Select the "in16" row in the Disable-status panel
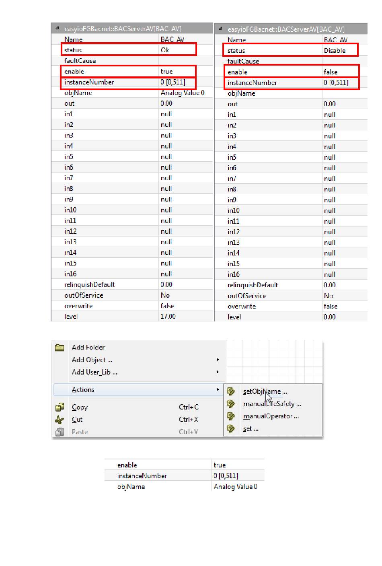The height and width of the screenshot is (566, 382). click(291, 275)
